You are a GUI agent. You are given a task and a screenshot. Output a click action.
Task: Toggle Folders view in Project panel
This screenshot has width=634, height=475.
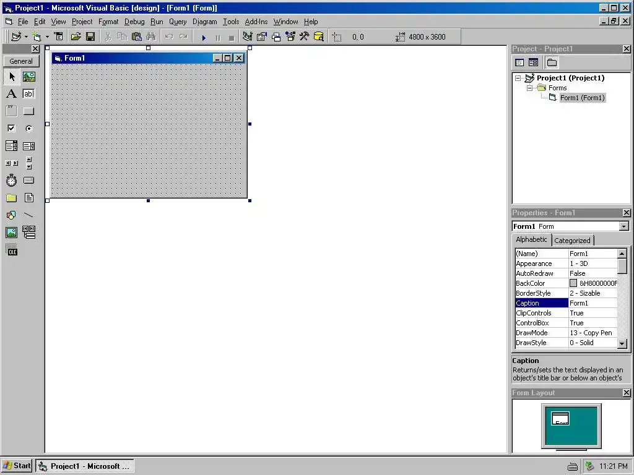[552, 62]
